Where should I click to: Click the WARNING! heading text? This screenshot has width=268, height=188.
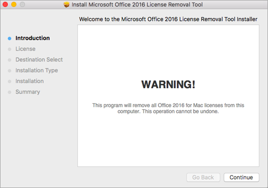[168, 84]
